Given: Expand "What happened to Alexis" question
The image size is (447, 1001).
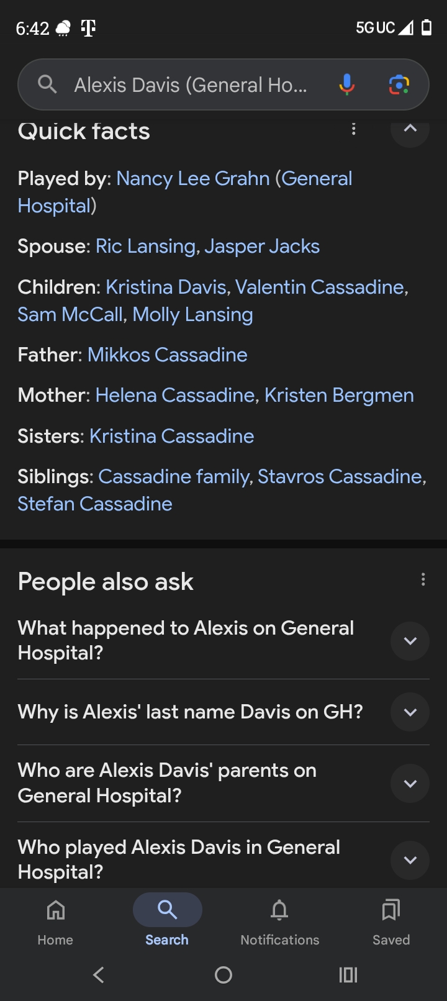Looking at the screenshot, I should click(410, 641).
